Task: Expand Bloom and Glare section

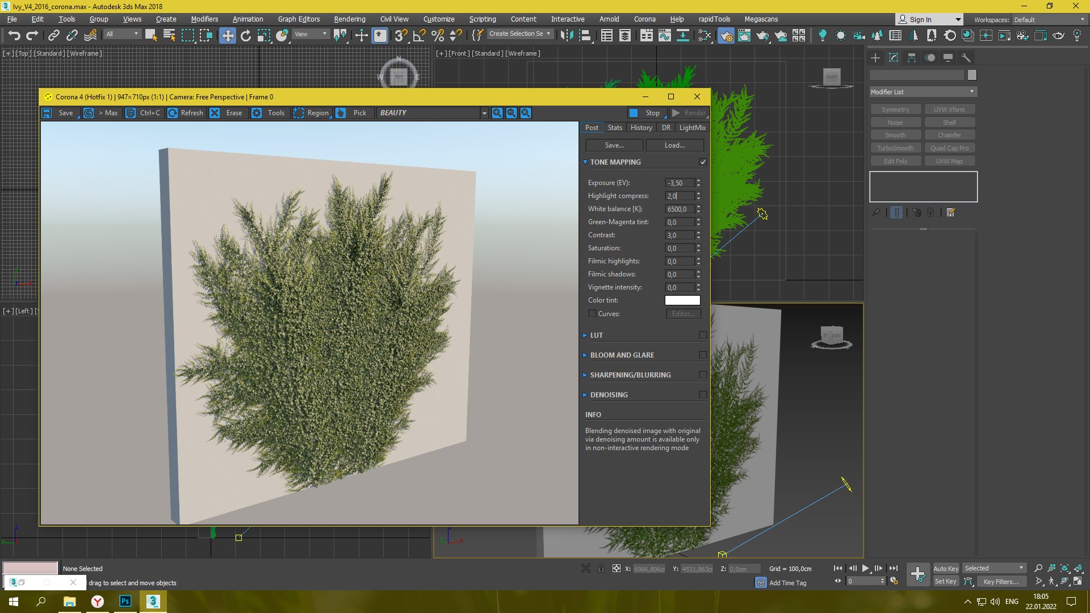Action: coord(585,355)
